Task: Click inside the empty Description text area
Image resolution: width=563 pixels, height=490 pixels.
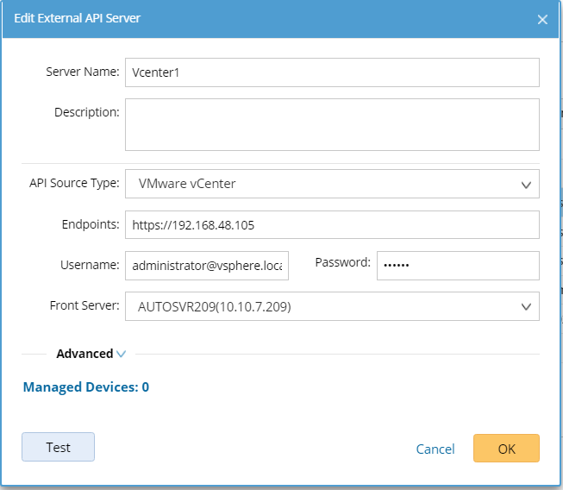Action: click(332, 124)
